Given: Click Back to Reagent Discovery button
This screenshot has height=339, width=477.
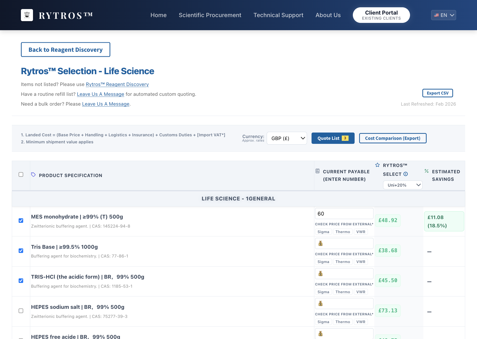Looking at the screenshot, I should (65, 50).
